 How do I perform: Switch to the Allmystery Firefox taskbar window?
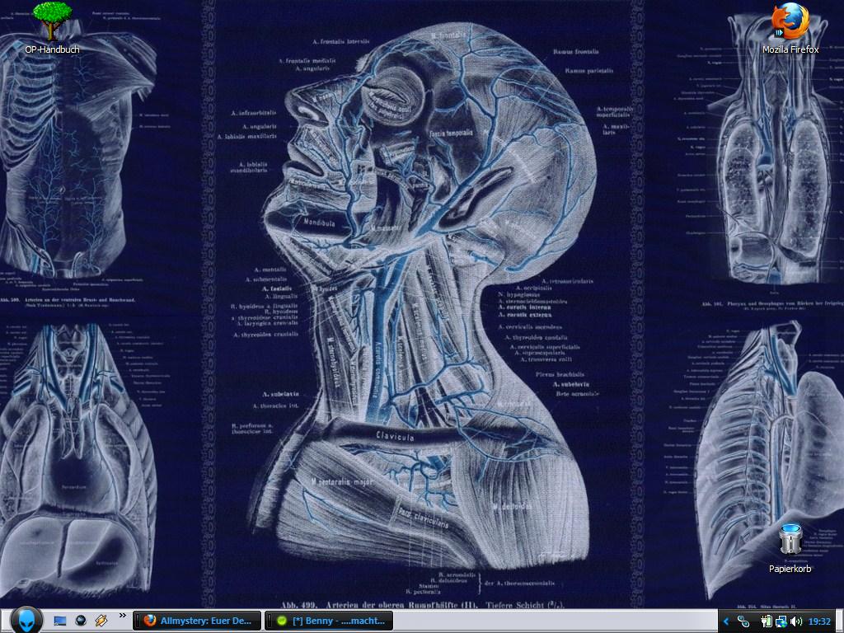(197, 621)
